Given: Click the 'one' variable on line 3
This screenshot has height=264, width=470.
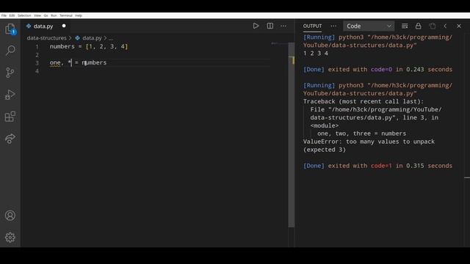Looking at the screenshot, I should (x=55, y=62).
